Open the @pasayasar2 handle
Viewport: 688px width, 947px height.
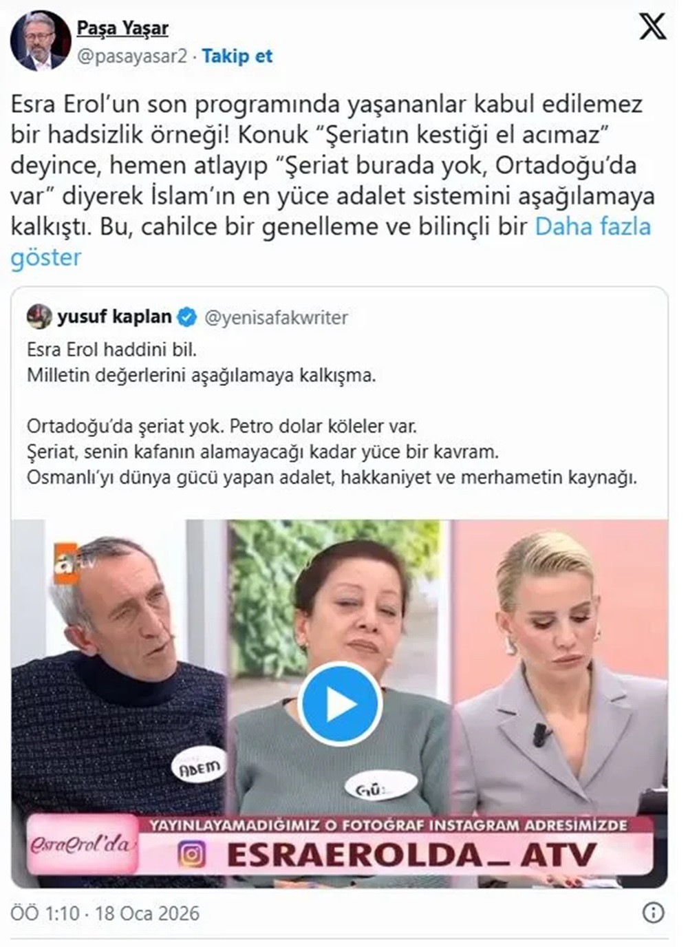tap(132, 56)
